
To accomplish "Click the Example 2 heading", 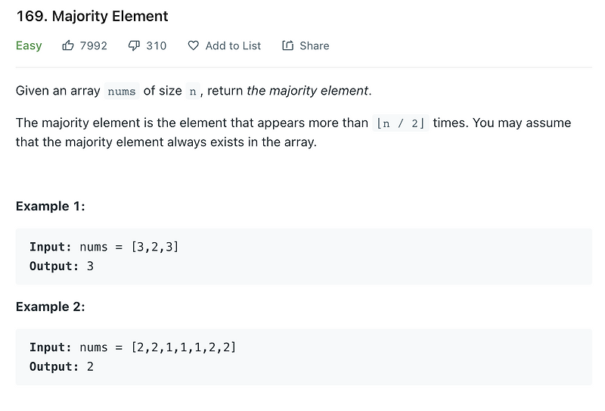I will click(x=50, y=307).
